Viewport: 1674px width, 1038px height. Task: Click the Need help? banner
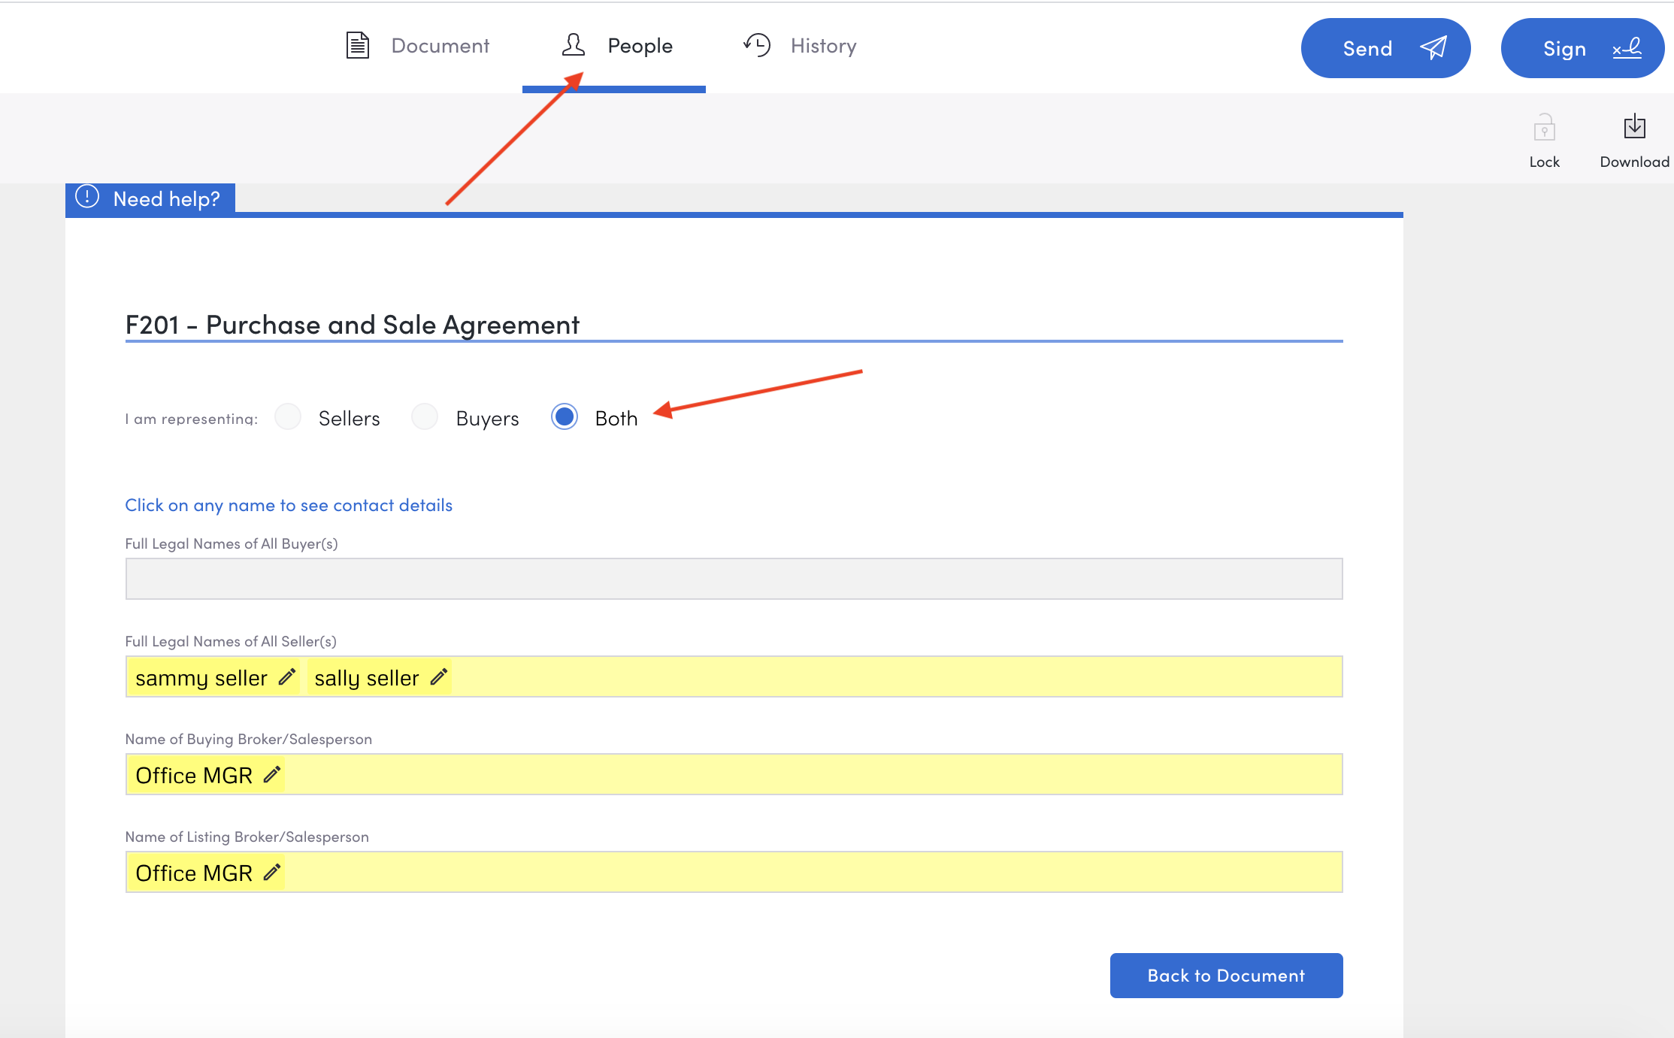150,198
